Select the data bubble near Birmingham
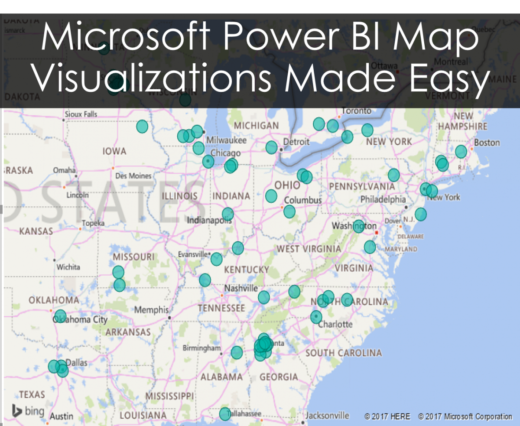This screenshot has height=426, width=520. pos(237,353)
